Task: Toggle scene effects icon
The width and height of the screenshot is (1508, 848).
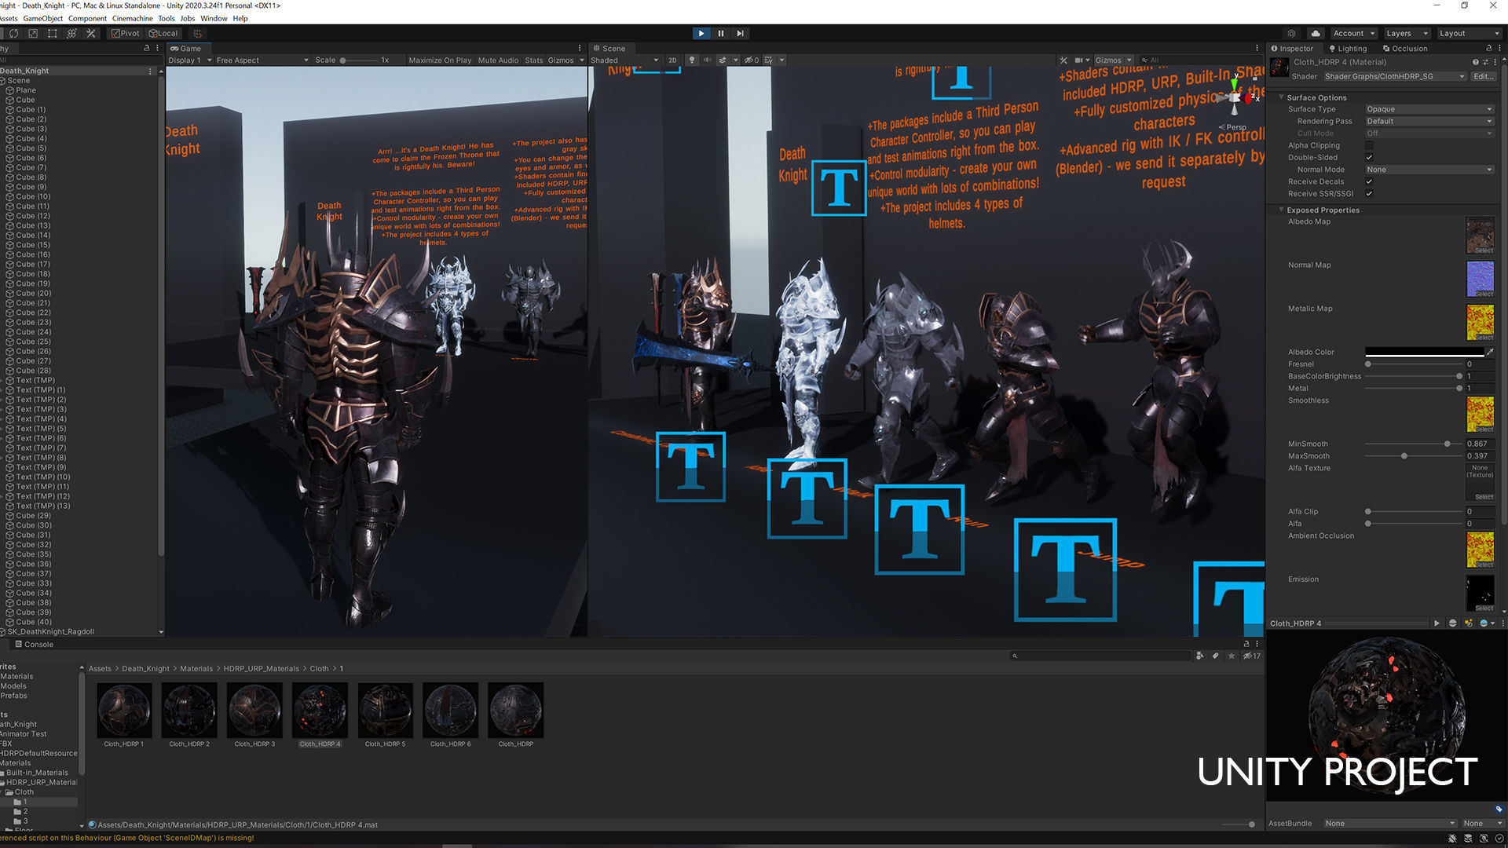Action: [x=723, y=60]
